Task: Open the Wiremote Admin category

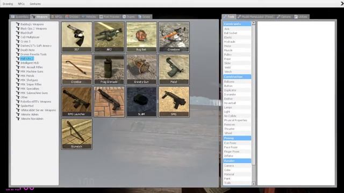Action: tap(30, 114)
